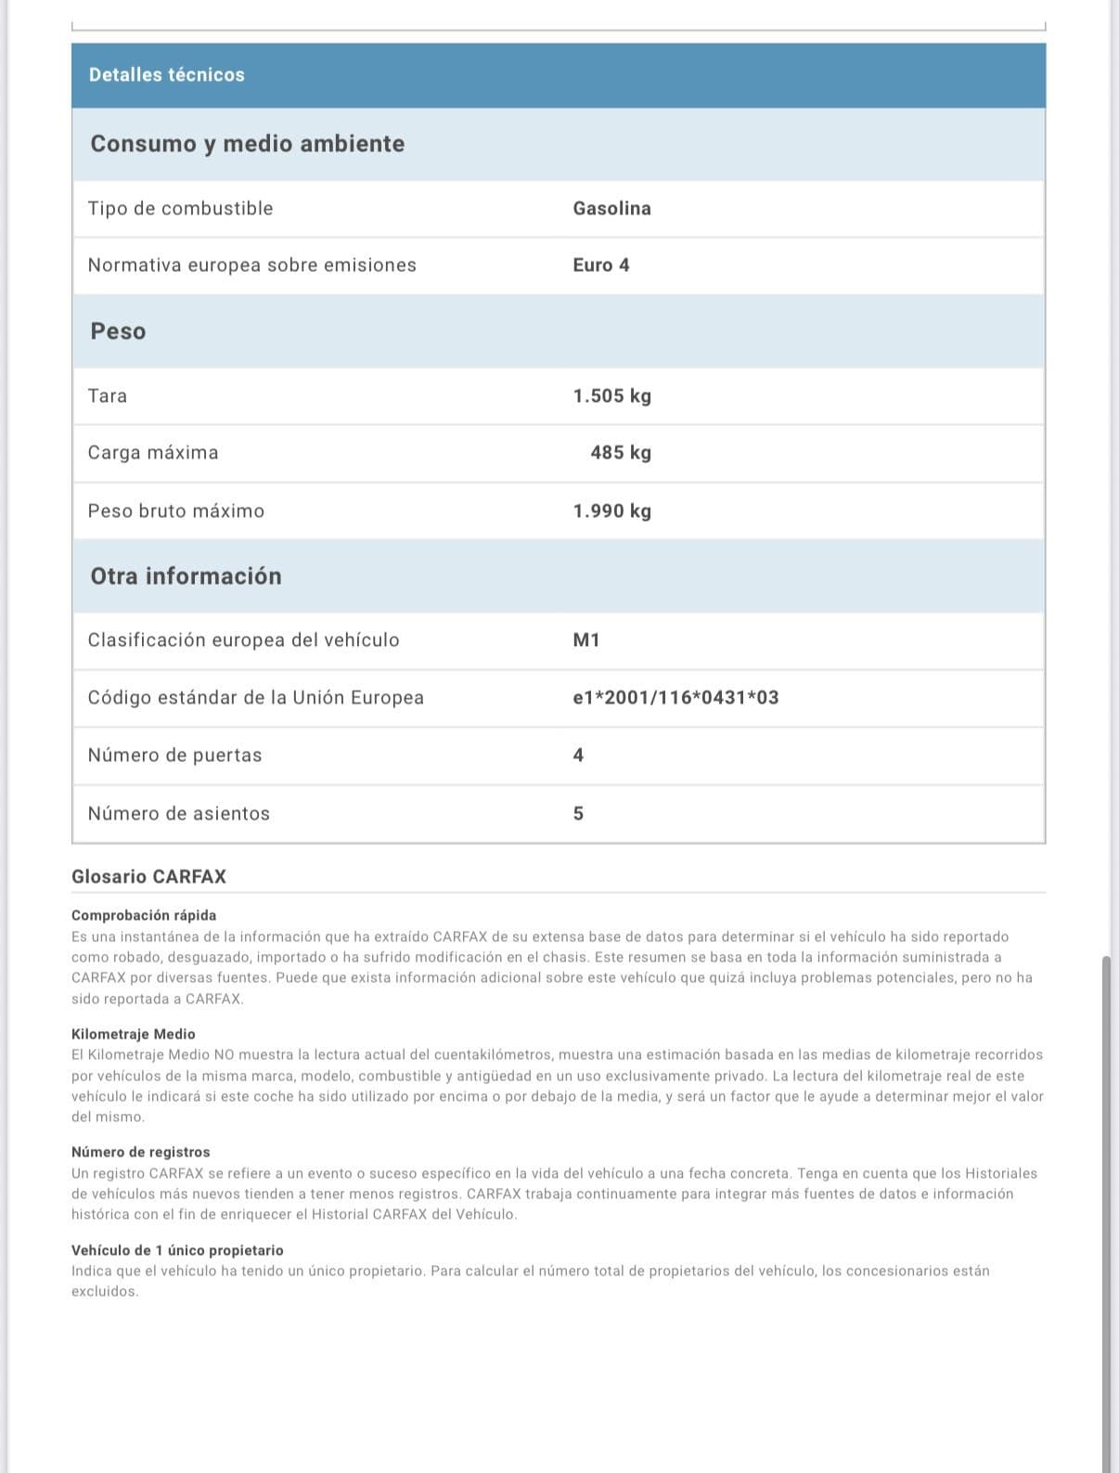Select the Euro 4 emissions value
This screenshot has width=1119, height=1473.
(600, 265)
